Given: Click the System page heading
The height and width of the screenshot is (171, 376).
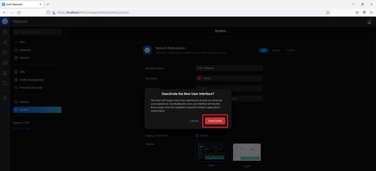Looking at the screenshot, I should pos(220,31).
